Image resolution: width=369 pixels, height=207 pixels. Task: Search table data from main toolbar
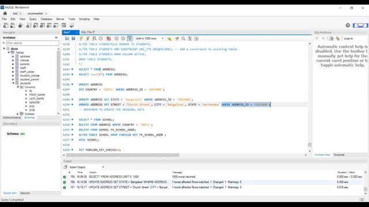pos(64,25)
